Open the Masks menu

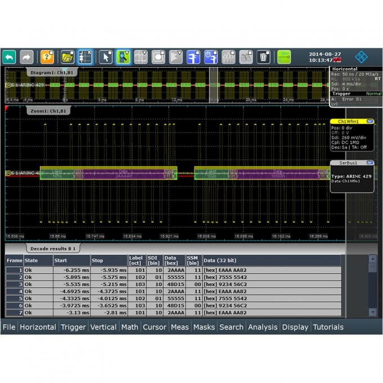[204, 327]
